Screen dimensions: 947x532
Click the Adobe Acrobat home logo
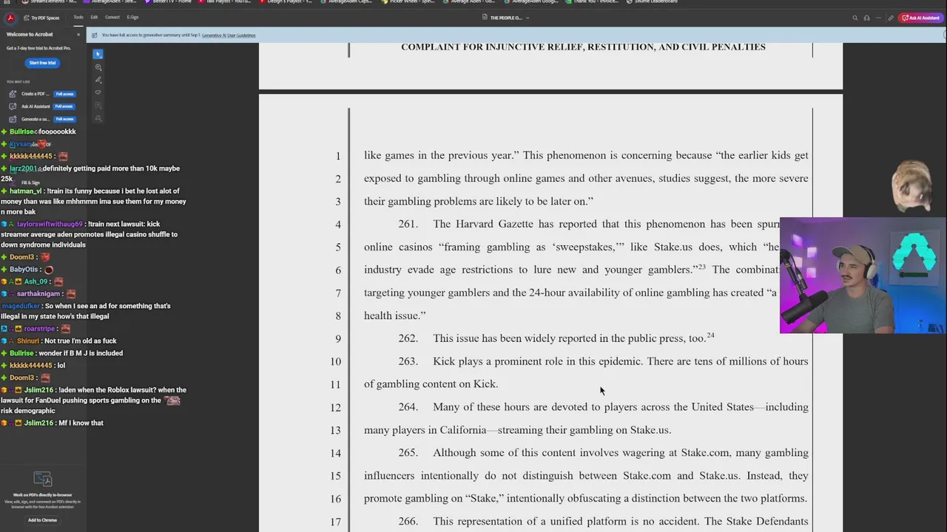tap(10, 18)
